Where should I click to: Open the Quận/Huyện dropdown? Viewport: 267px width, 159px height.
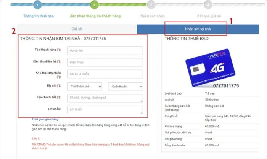(x=125, y=87)
